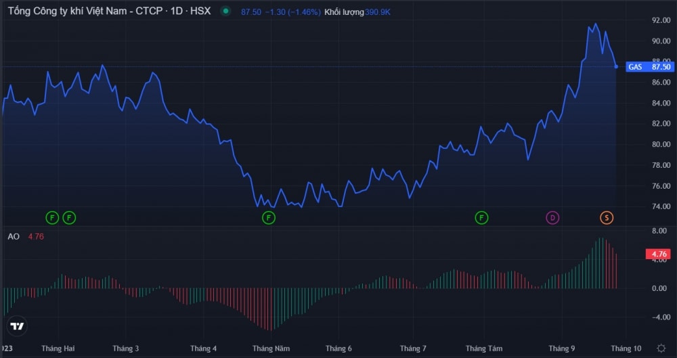Click the GAS 87.50 price label
Image resolution: width=677 pixels, height=358 pixels.
tap(649, 67)
